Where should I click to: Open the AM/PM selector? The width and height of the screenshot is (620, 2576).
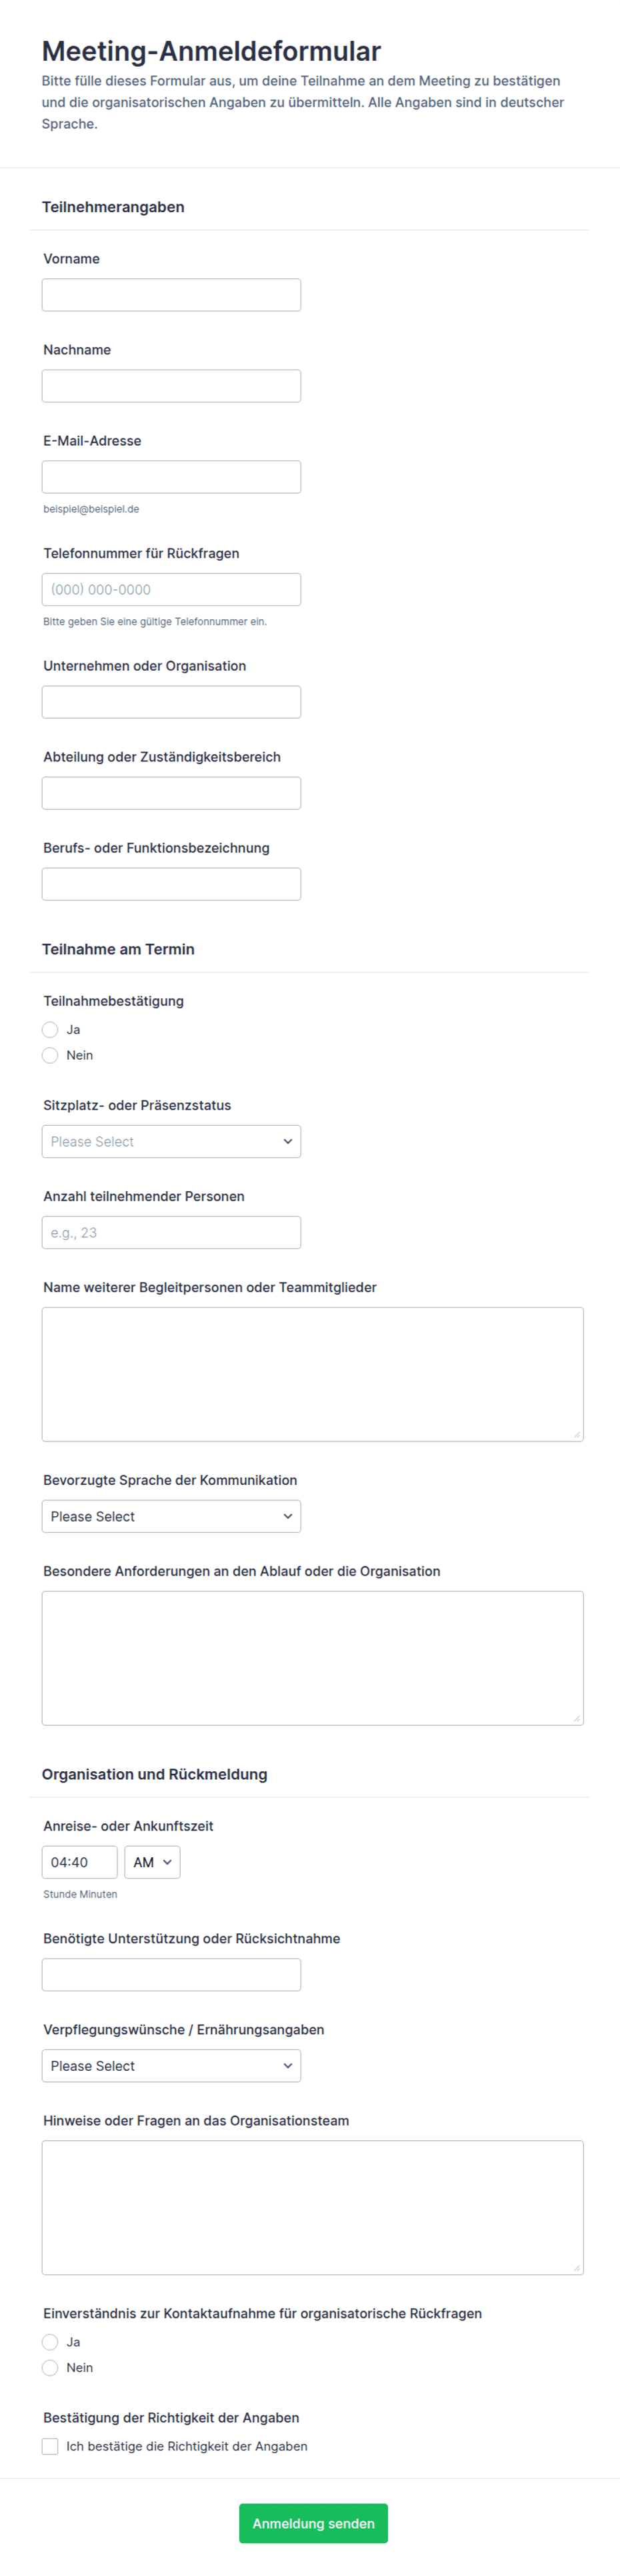click(152, 1863)
